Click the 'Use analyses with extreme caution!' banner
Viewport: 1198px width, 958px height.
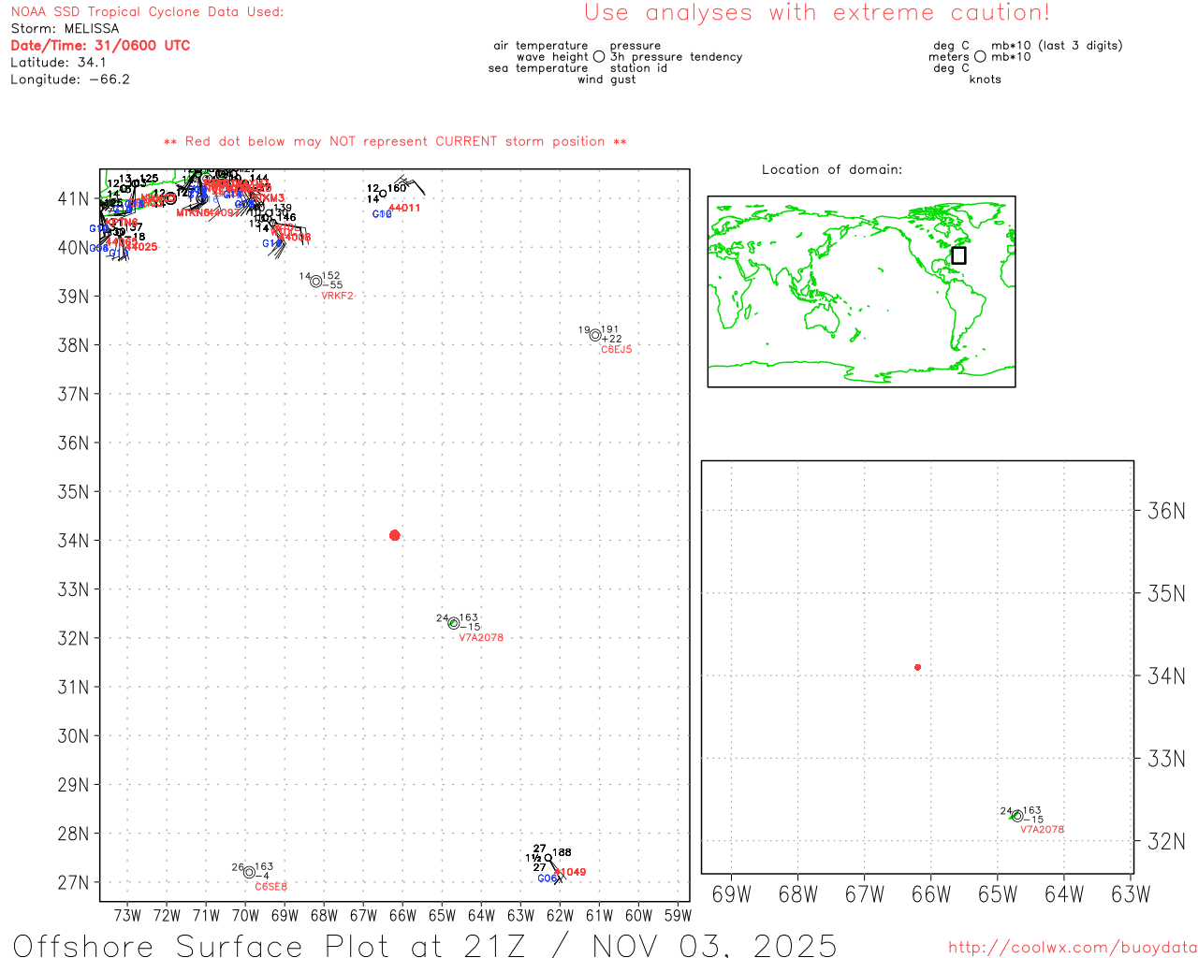817,12
